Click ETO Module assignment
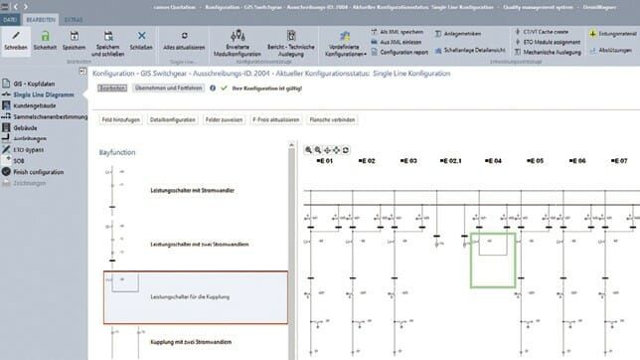The width and height of the screenshot is (640, 360). coord(547,42)
